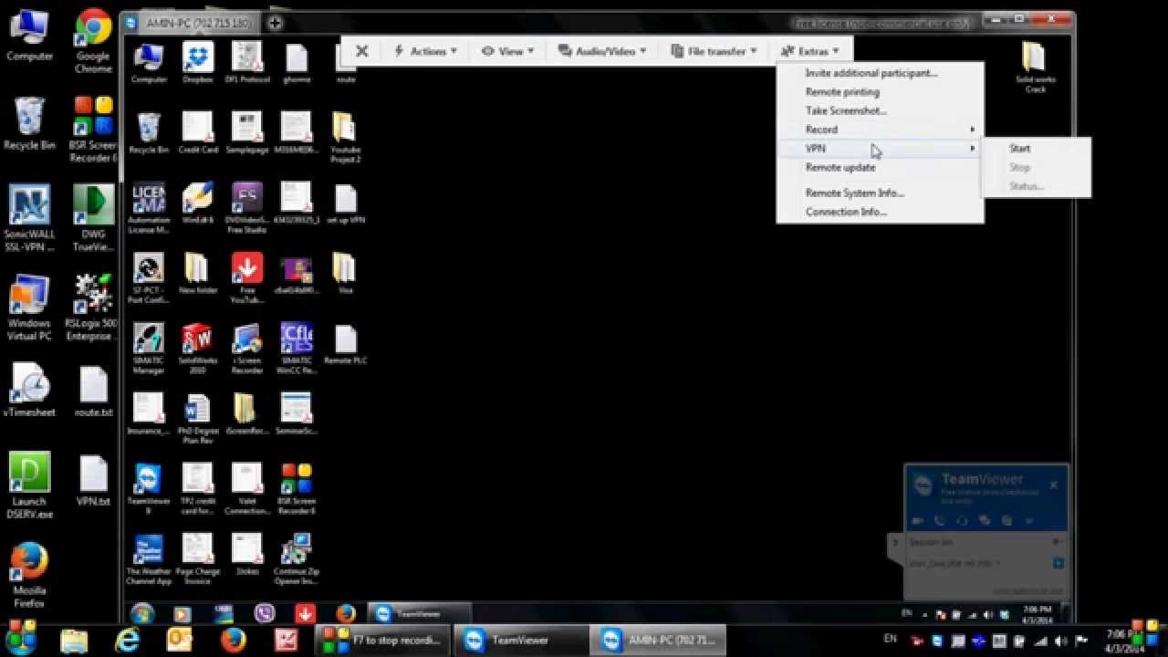Open Automation License Manager icon
1168x657 pixels.
coord(149,208)
